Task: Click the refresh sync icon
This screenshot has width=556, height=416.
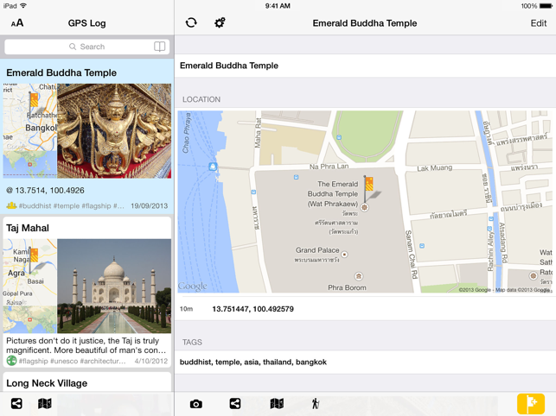Action: click(191, 22)
